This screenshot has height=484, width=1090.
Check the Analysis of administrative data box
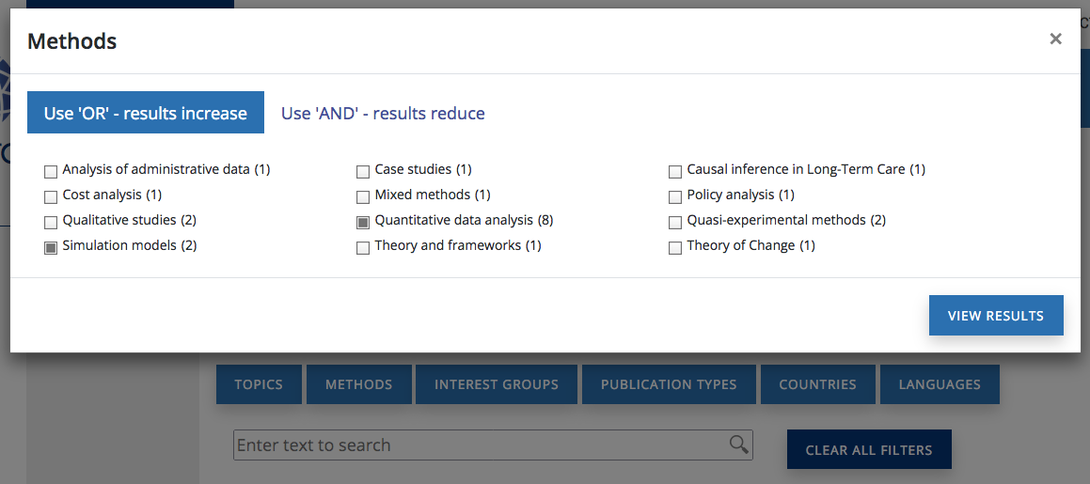coord(51,171)
